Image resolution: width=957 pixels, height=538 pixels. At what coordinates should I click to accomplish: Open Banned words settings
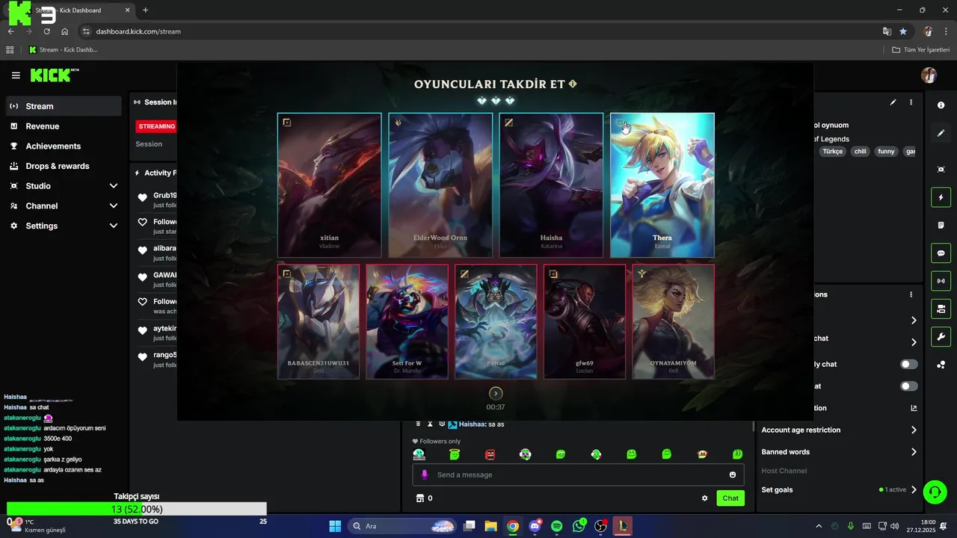click(839, 452)
